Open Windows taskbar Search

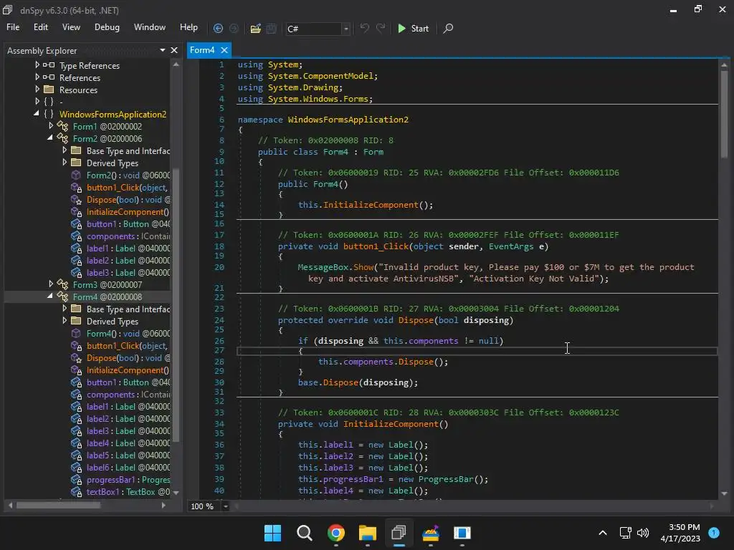pyautogui.click(x=304, y=533)
